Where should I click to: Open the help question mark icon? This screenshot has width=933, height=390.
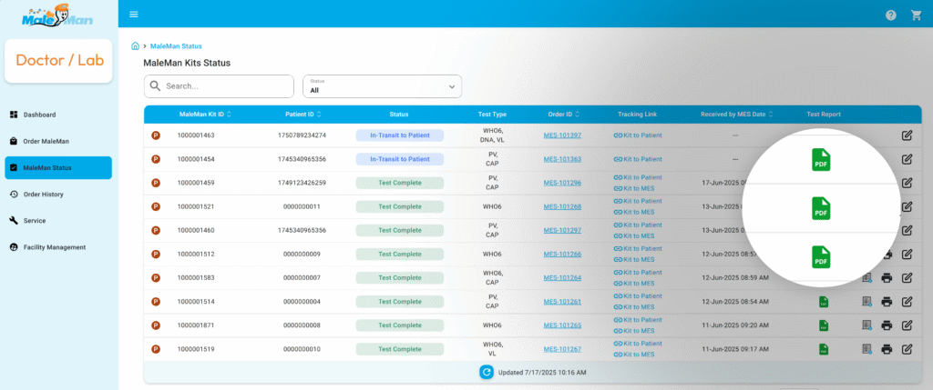tap(891, 15)
